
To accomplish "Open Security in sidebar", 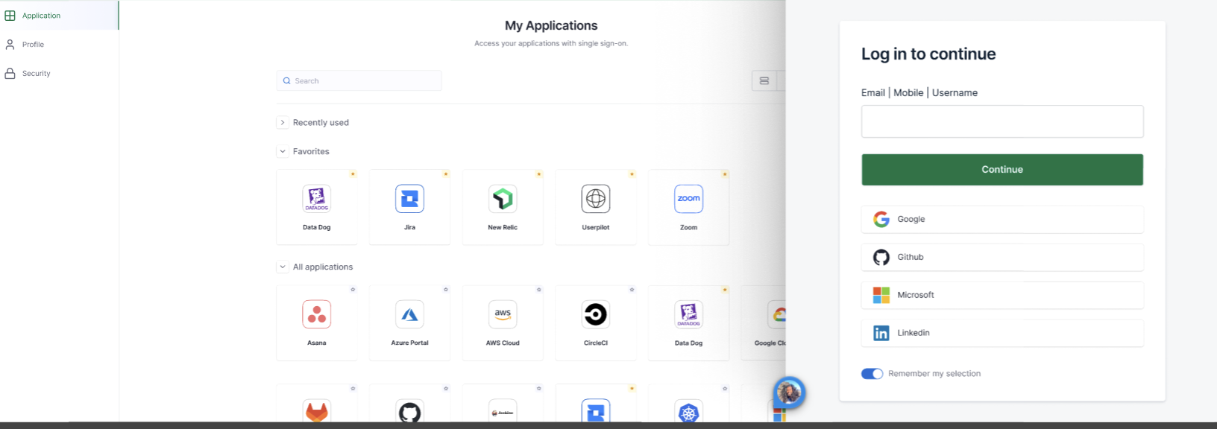I will 36,74.
